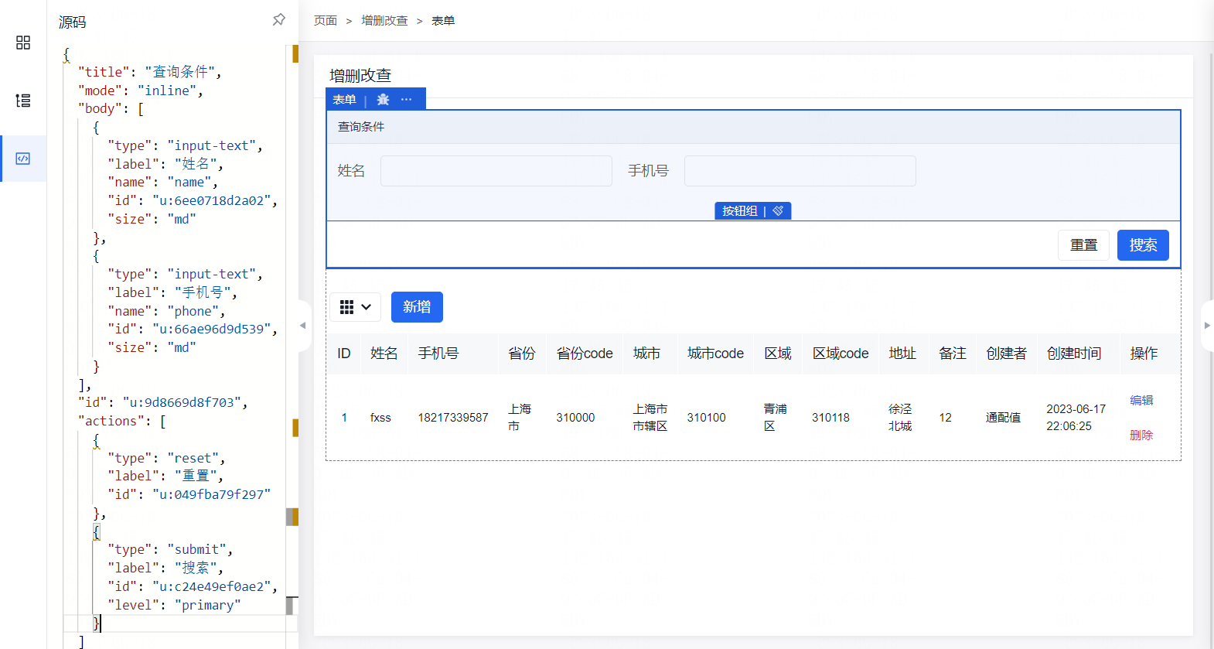Viewport: 1214px width, 649px height.
Task: Select 表单 breadcrumb item
Action: (x=443, y=21)
